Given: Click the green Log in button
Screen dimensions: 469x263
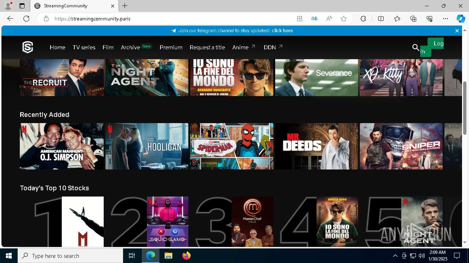Looking at the screenshot, I should 432,47.
